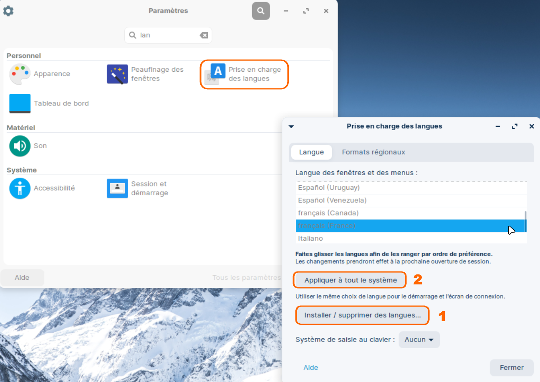Switch to the Formats régionaux tab
This screenshot has height=382, width=540.
(x=373, y=152)
